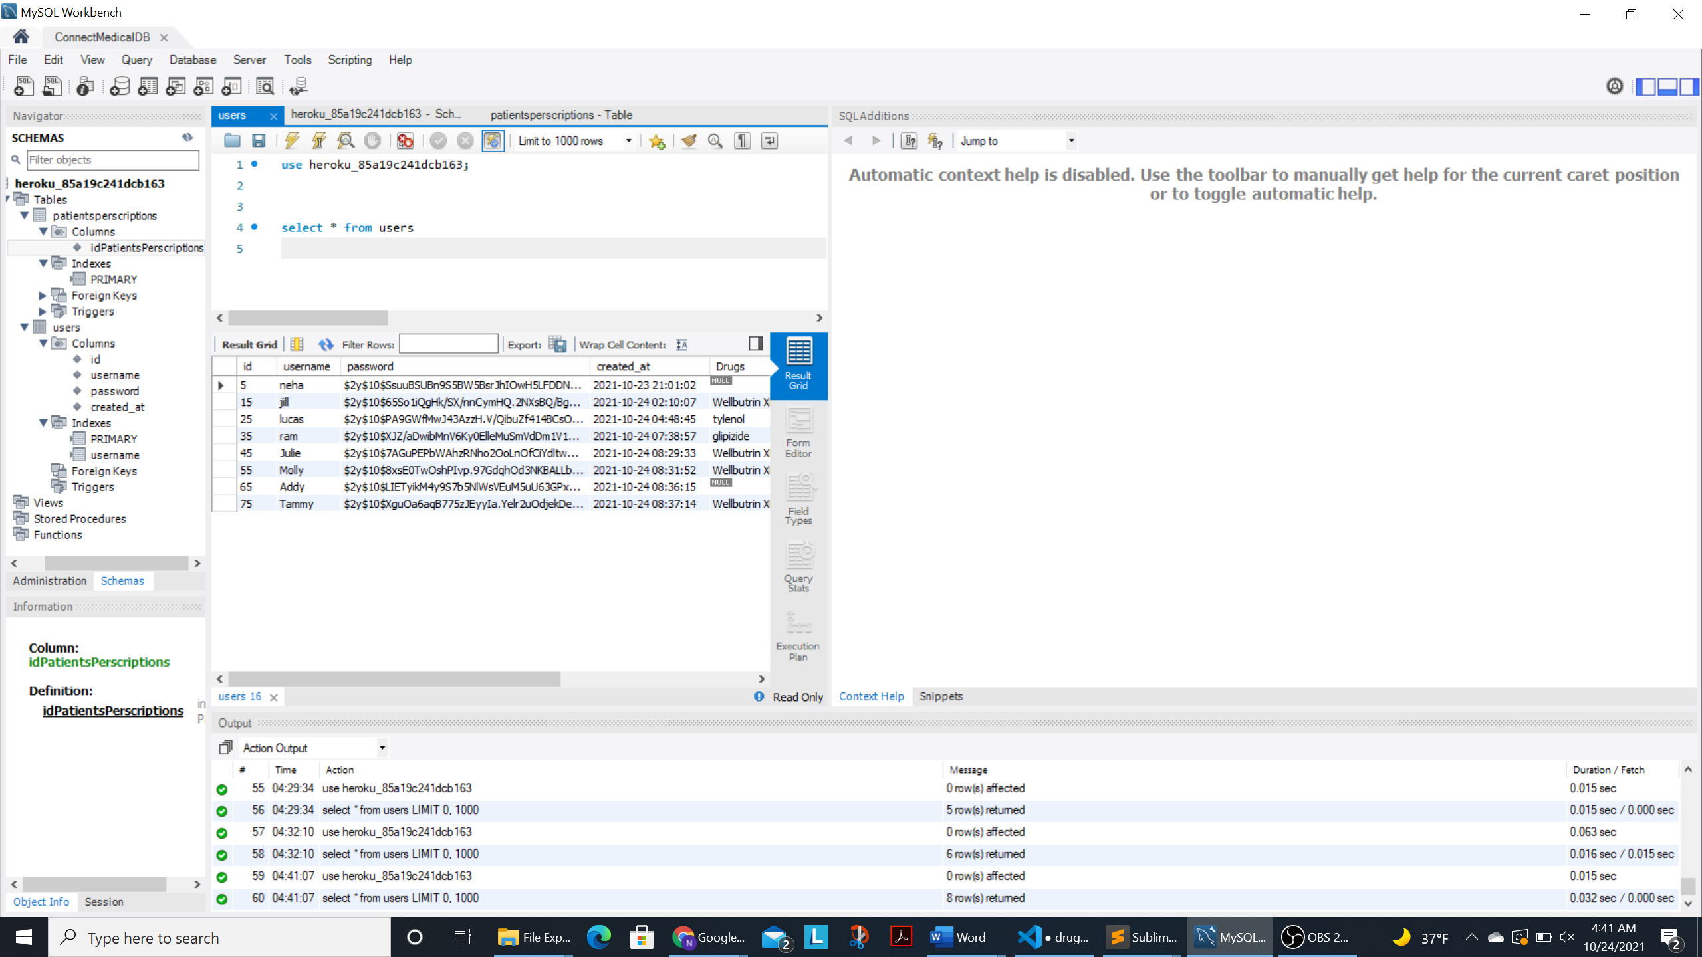Switch to the Administration tab
Screen dimensions: 1702x957
(x=49, y=580)
